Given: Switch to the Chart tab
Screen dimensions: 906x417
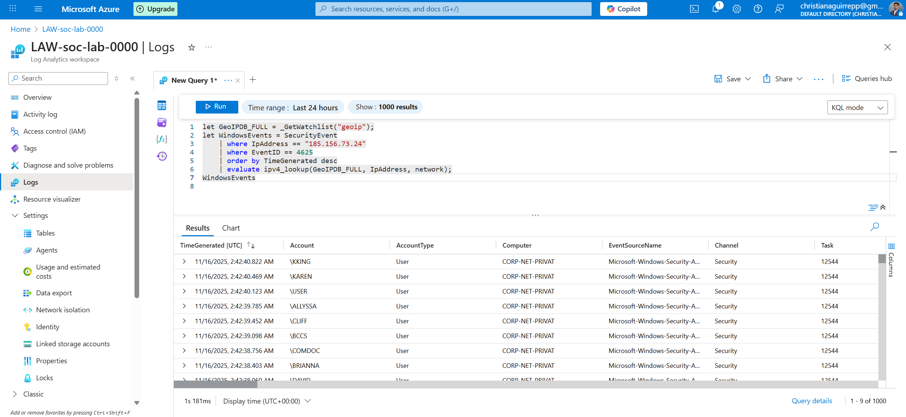Looking at the screenshot, I should [x=230, y=228].
